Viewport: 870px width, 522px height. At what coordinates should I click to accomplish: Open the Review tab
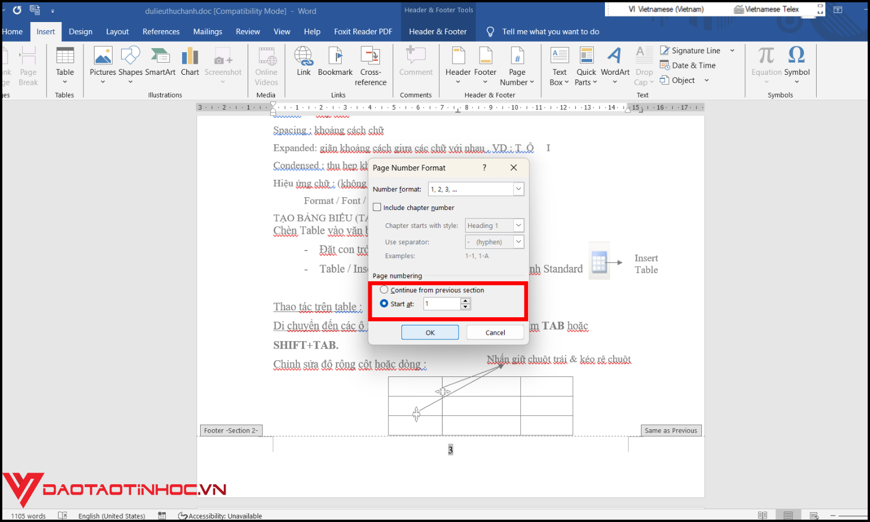[x=248, y=32]
